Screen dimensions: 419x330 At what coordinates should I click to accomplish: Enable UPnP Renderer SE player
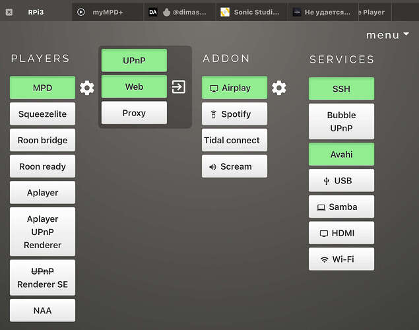pos(42,278)
